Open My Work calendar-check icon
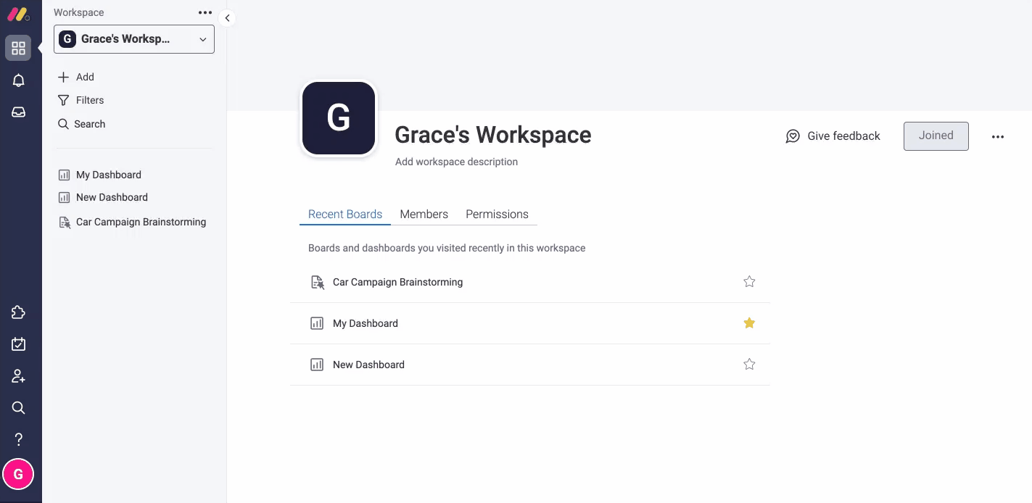 18,344
